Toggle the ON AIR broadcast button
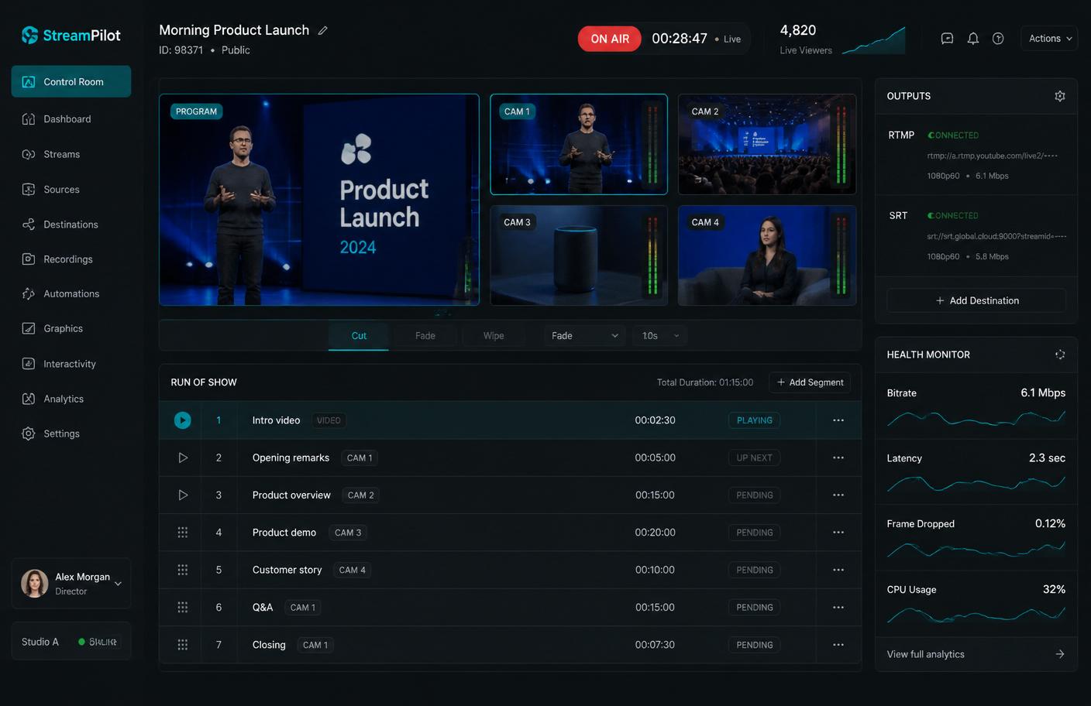The image size is (1091, 706). pos(610,39)
